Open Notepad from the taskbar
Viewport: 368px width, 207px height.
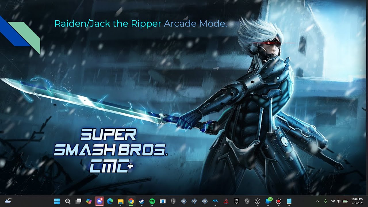click(x=289, y=201)
